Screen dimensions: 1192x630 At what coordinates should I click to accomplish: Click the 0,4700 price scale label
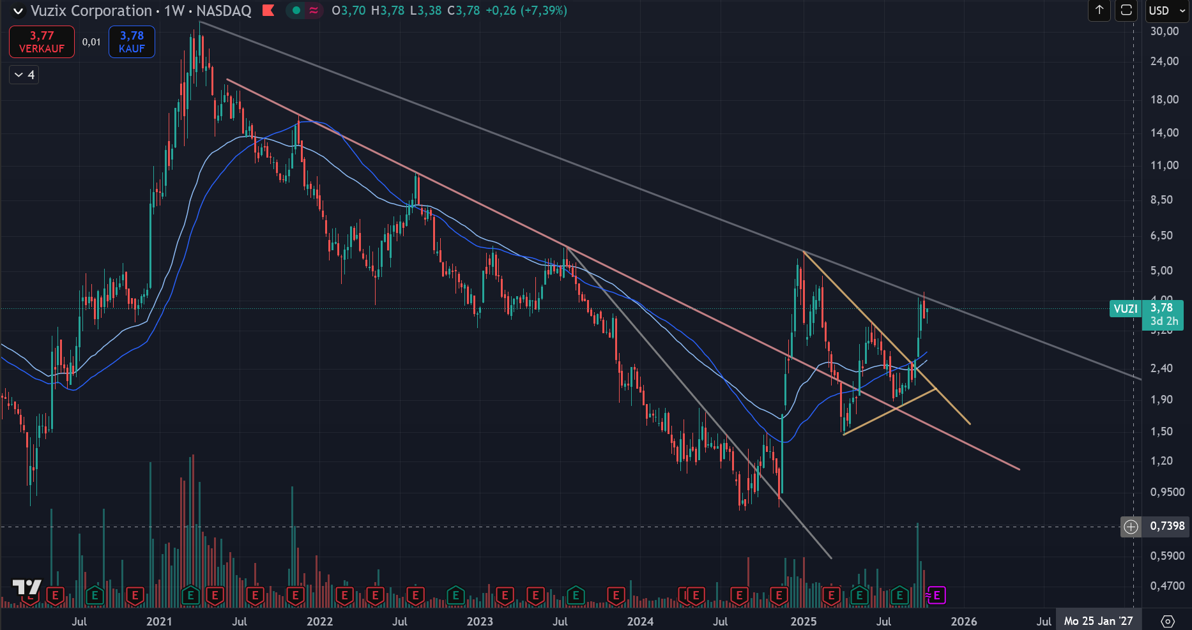click(x=1167, y=586)
